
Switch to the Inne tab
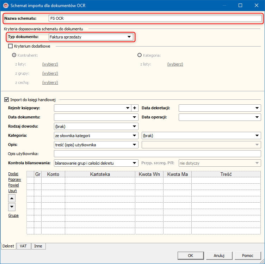[38, 246]
